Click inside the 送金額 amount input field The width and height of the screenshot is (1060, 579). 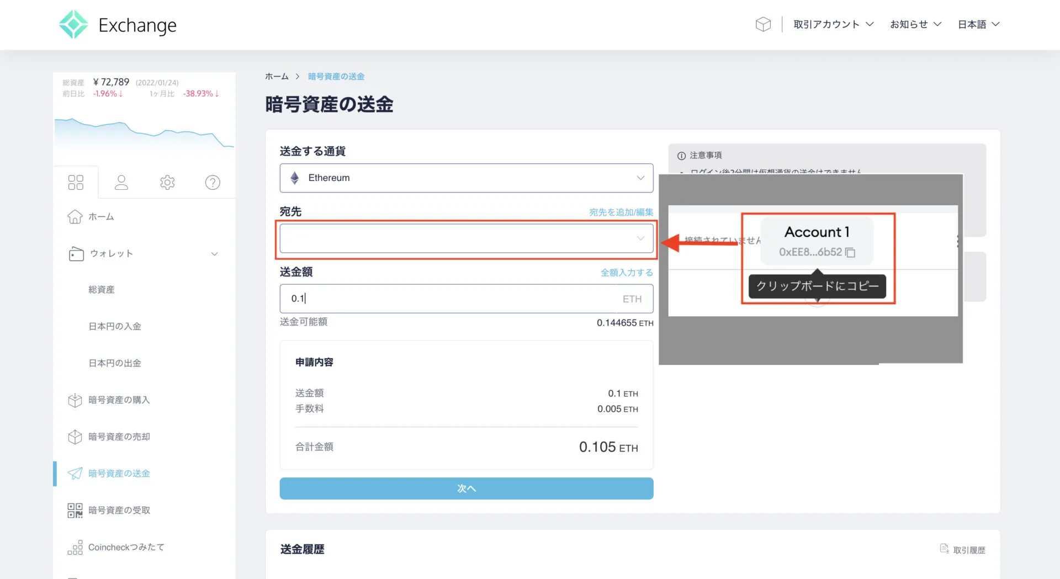(442, 299)
